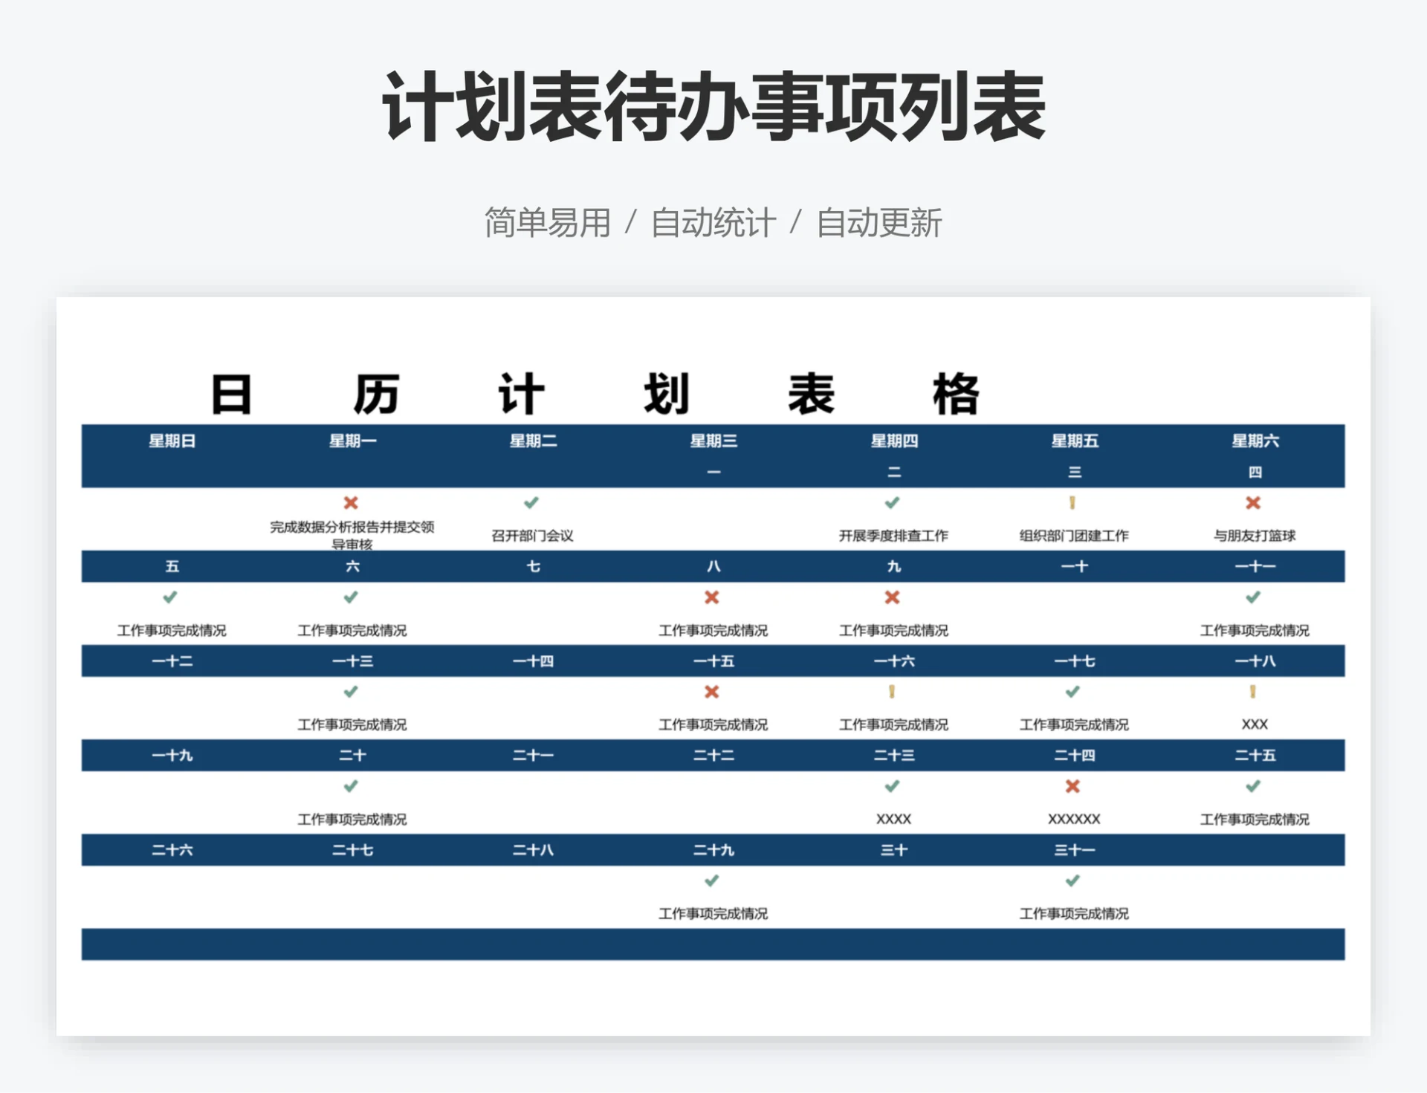Screen dimensions: 1427x1093
Task: Select the 星期六 column header
Action: click(1255, 441)
